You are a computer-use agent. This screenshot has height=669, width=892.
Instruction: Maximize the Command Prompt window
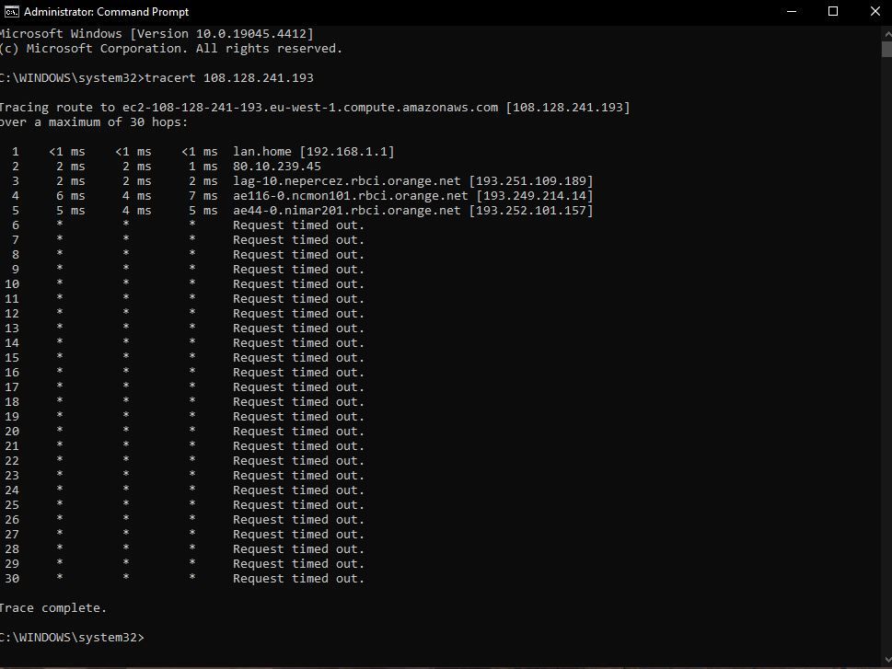coord(833,11)
